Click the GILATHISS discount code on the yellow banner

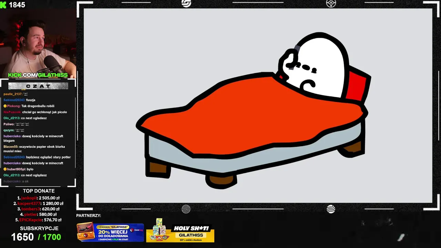coord(191,235)
